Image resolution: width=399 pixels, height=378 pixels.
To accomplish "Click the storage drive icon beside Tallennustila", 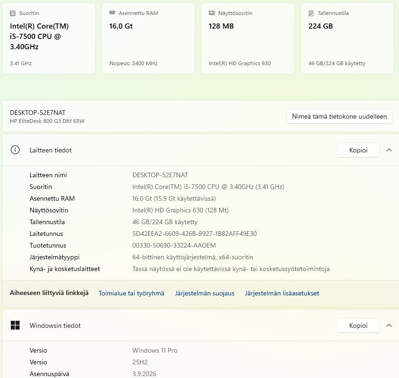I will (311, 13).
